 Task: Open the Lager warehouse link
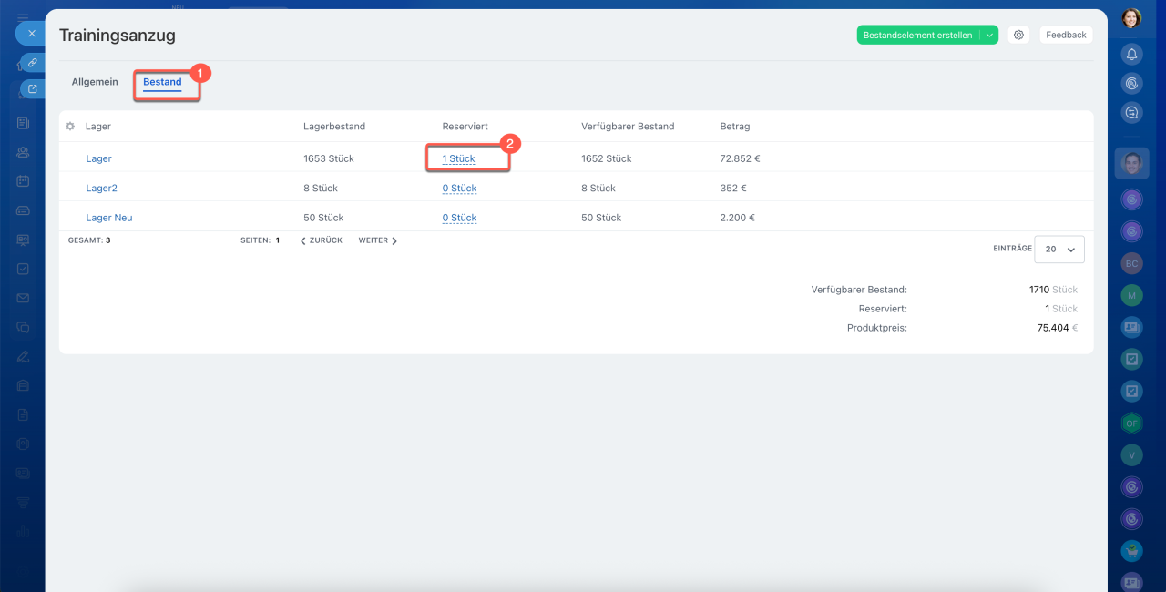click(98, 158)
